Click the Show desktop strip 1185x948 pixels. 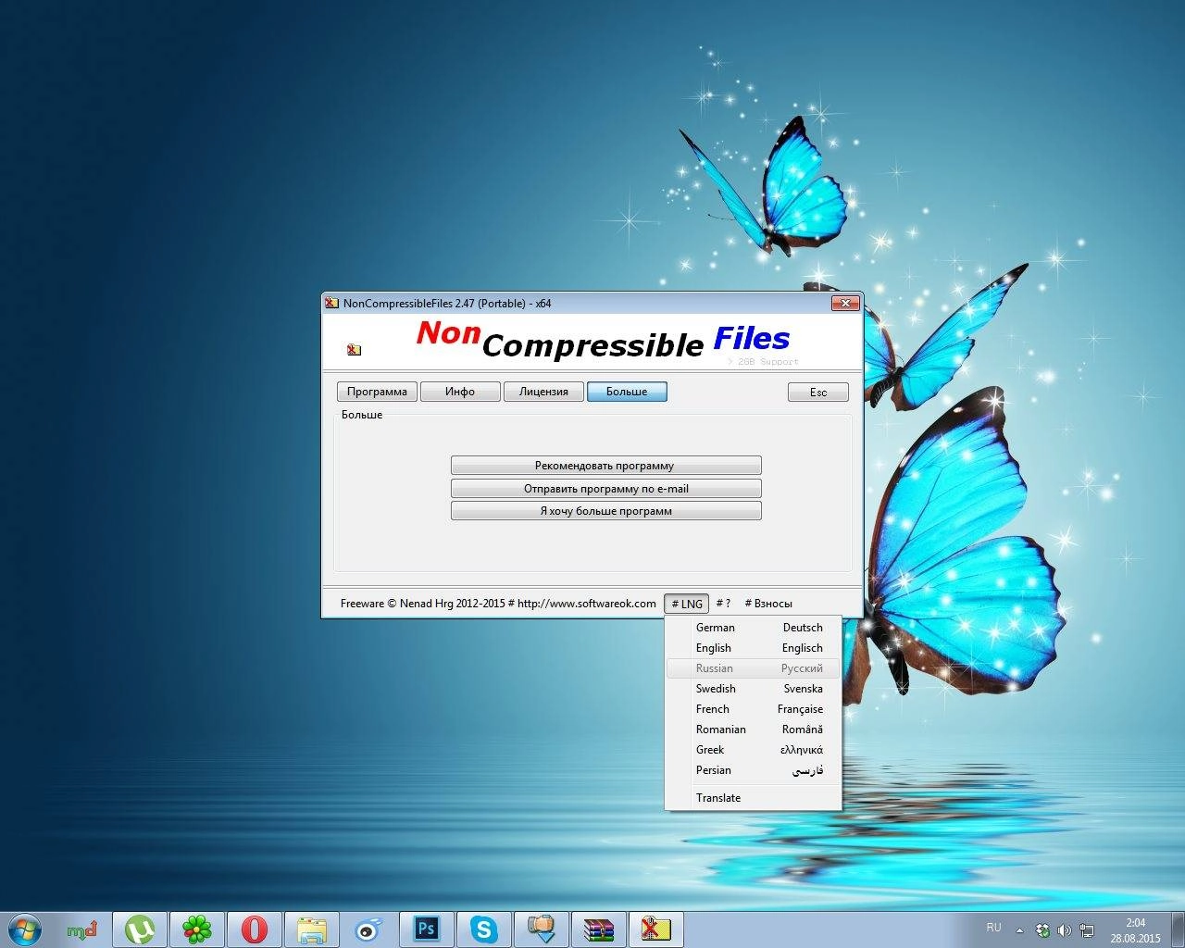1178,929
